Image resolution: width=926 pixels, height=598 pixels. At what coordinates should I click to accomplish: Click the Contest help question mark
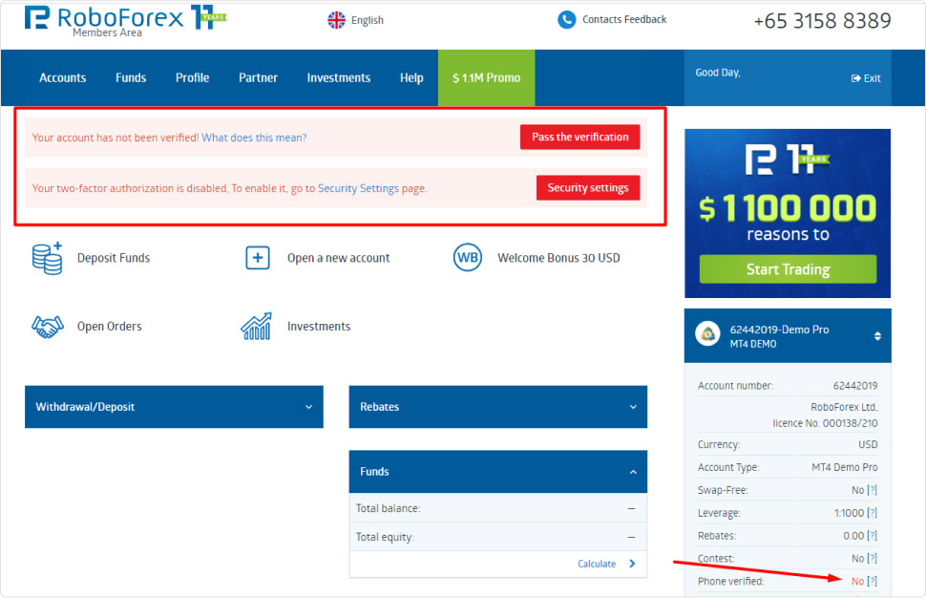873,559
